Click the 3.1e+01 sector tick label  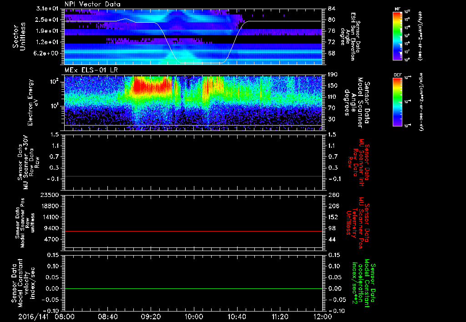pyautogui.click(x=47, y=9)
